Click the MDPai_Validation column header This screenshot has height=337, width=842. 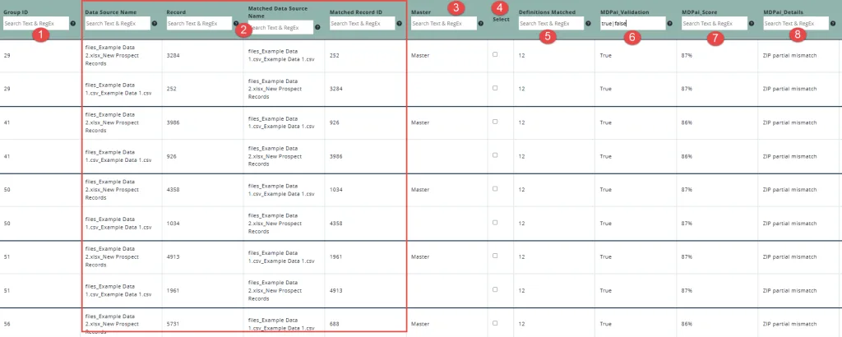point(625,12)
